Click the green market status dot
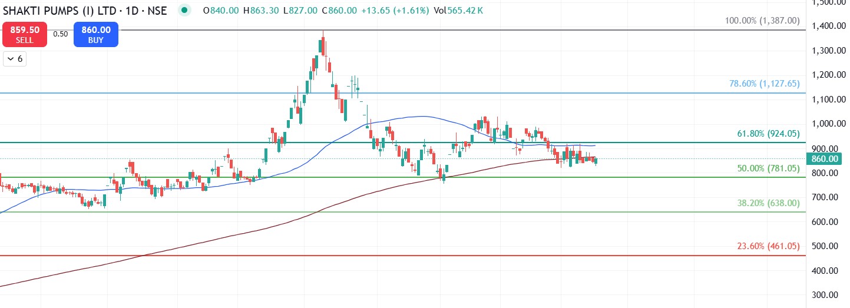 186,10
